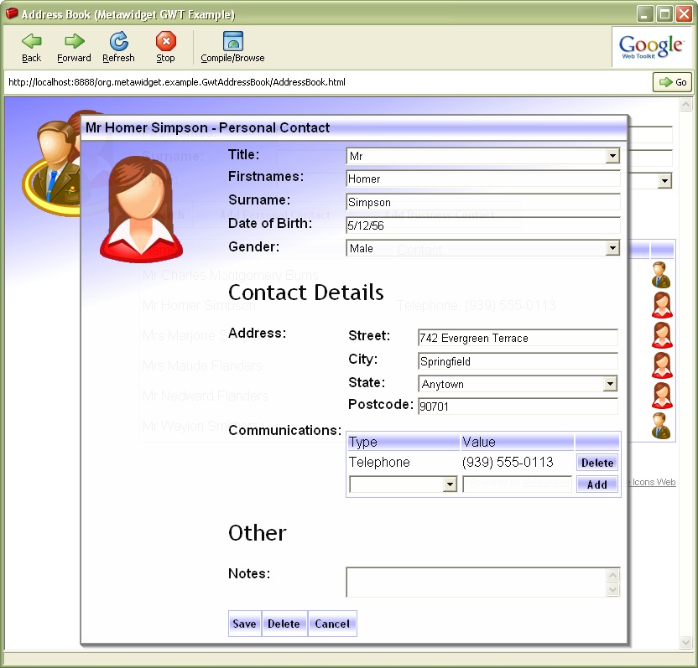698x668 pixels.
Task: Click the Google Web Toolkit logo
Action: (652, 45)
